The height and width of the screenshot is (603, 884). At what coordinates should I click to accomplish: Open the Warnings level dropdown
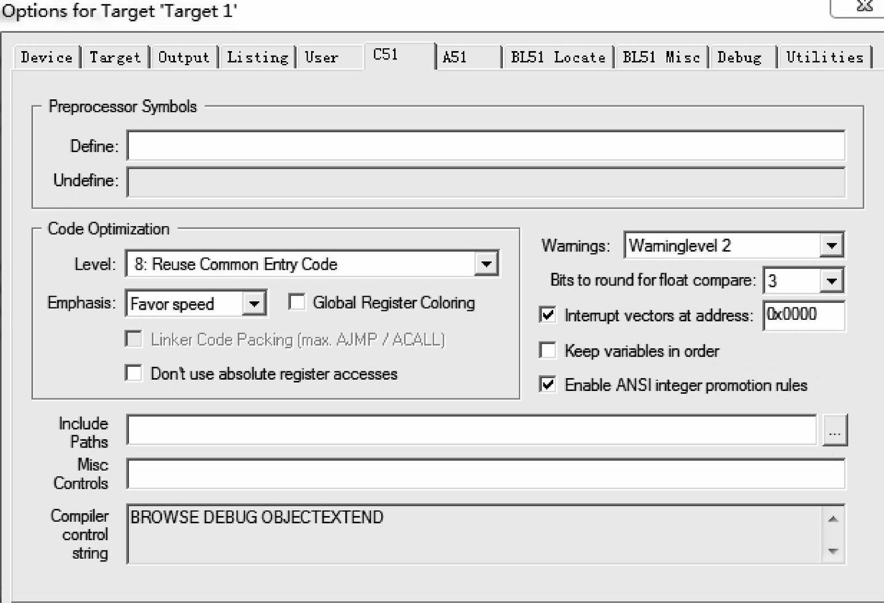(x=831, y=245)
